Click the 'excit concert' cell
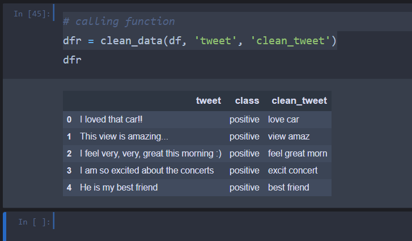 pos(292,171)
